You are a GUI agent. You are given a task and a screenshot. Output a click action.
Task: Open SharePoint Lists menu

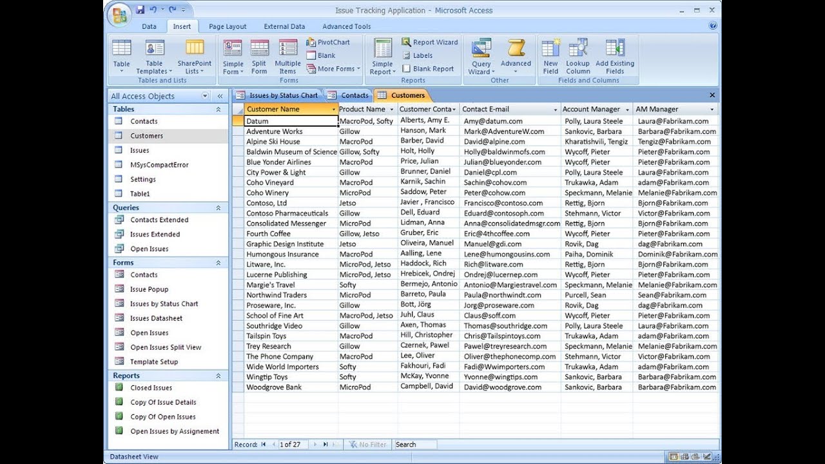pyautogui.click(x=195, y=57)
